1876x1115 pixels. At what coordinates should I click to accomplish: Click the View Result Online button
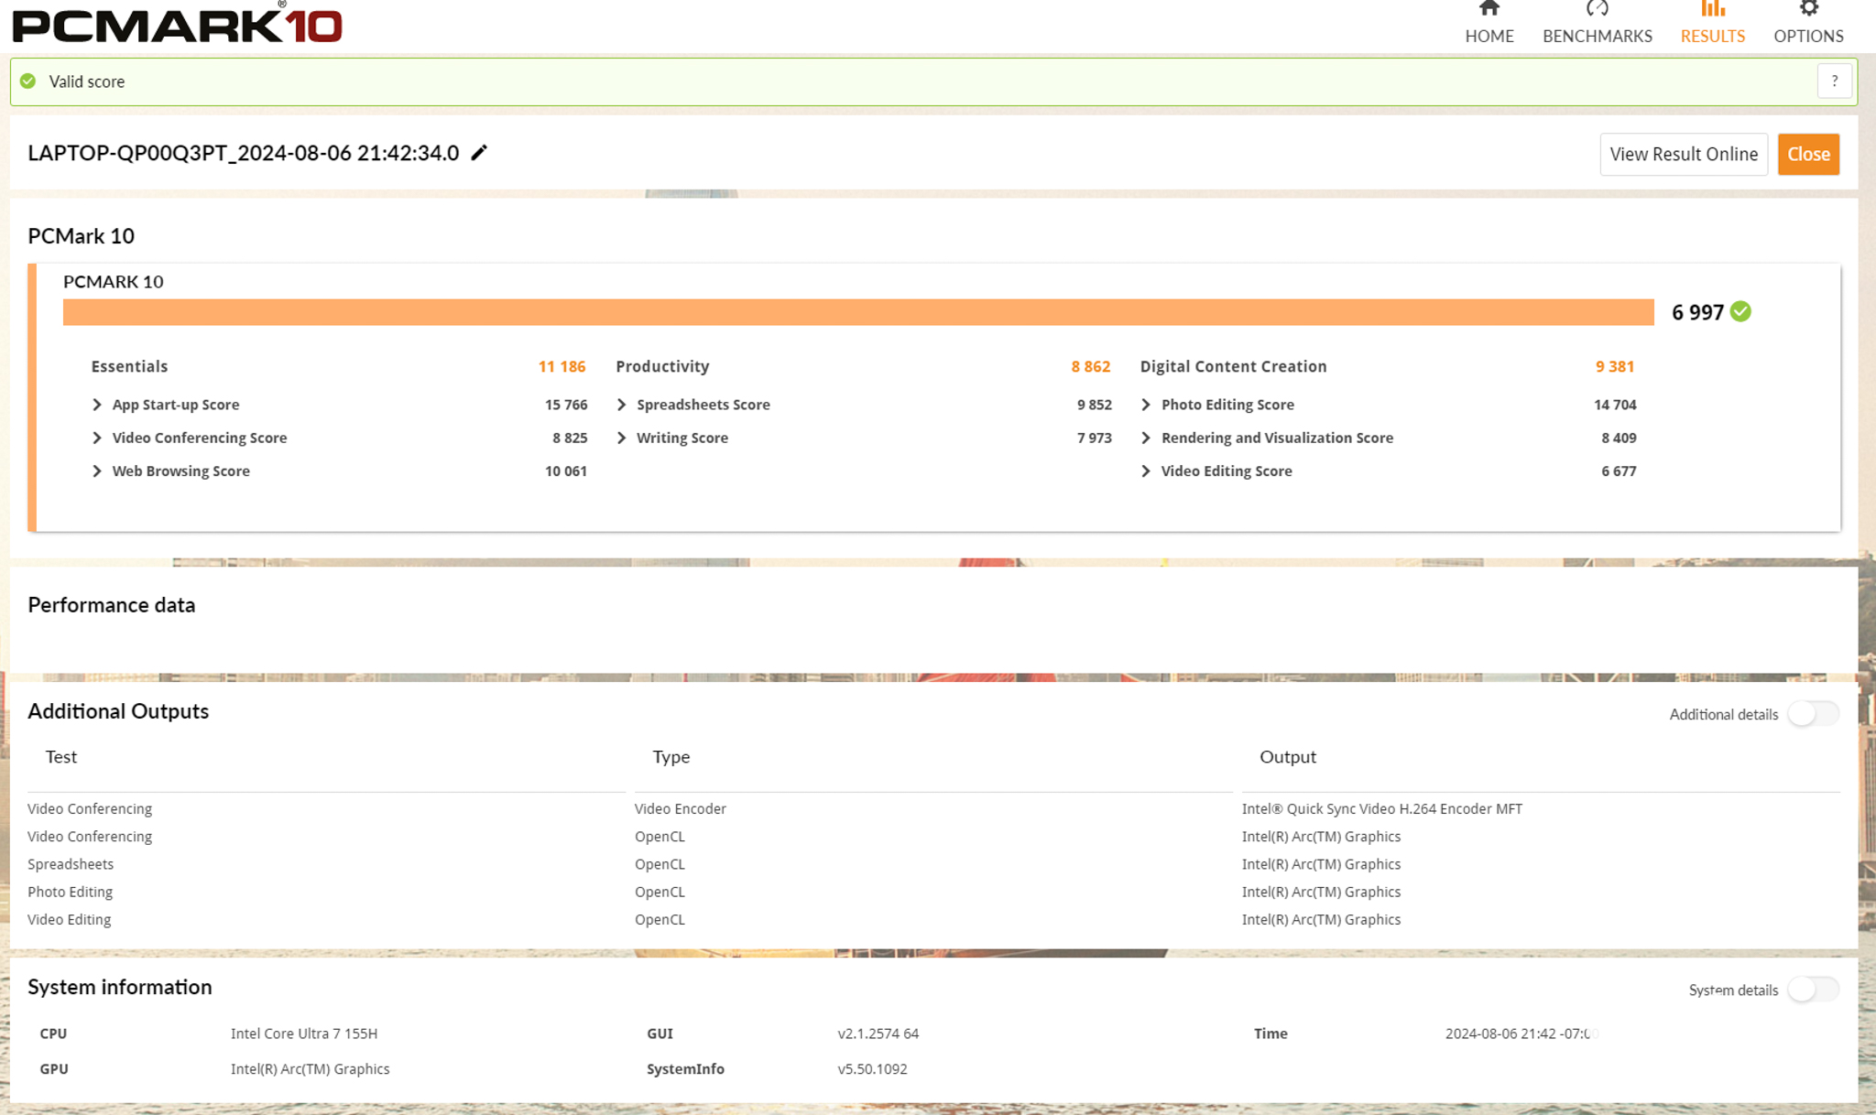1684,154
